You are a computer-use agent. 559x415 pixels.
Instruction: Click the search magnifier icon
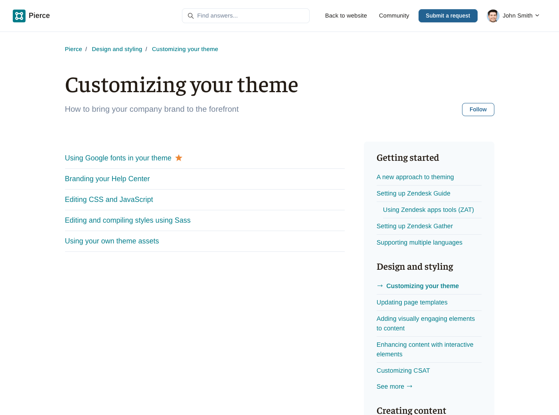[191, 16]
